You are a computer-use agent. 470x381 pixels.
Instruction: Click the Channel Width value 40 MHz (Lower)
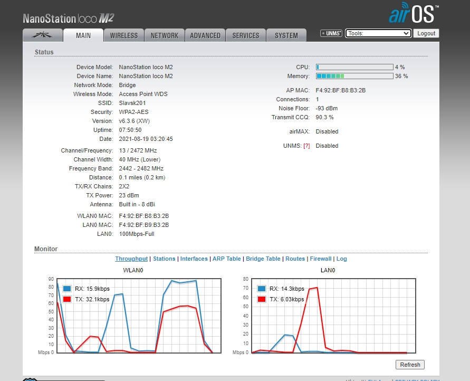point(140,159)
